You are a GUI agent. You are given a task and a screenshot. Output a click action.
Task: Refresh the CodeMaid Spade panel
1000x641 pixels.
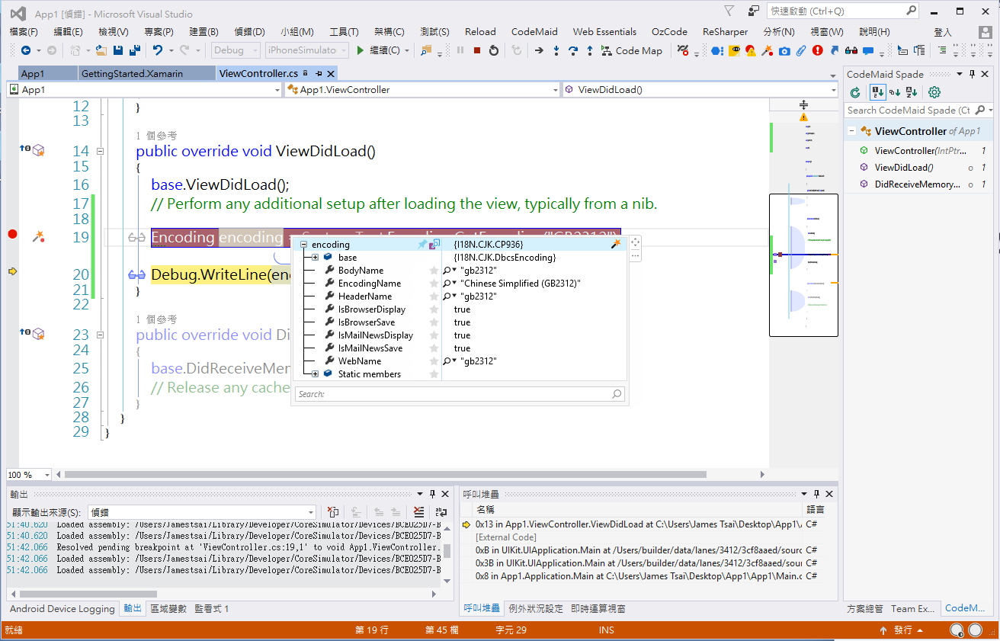point(855,92)
